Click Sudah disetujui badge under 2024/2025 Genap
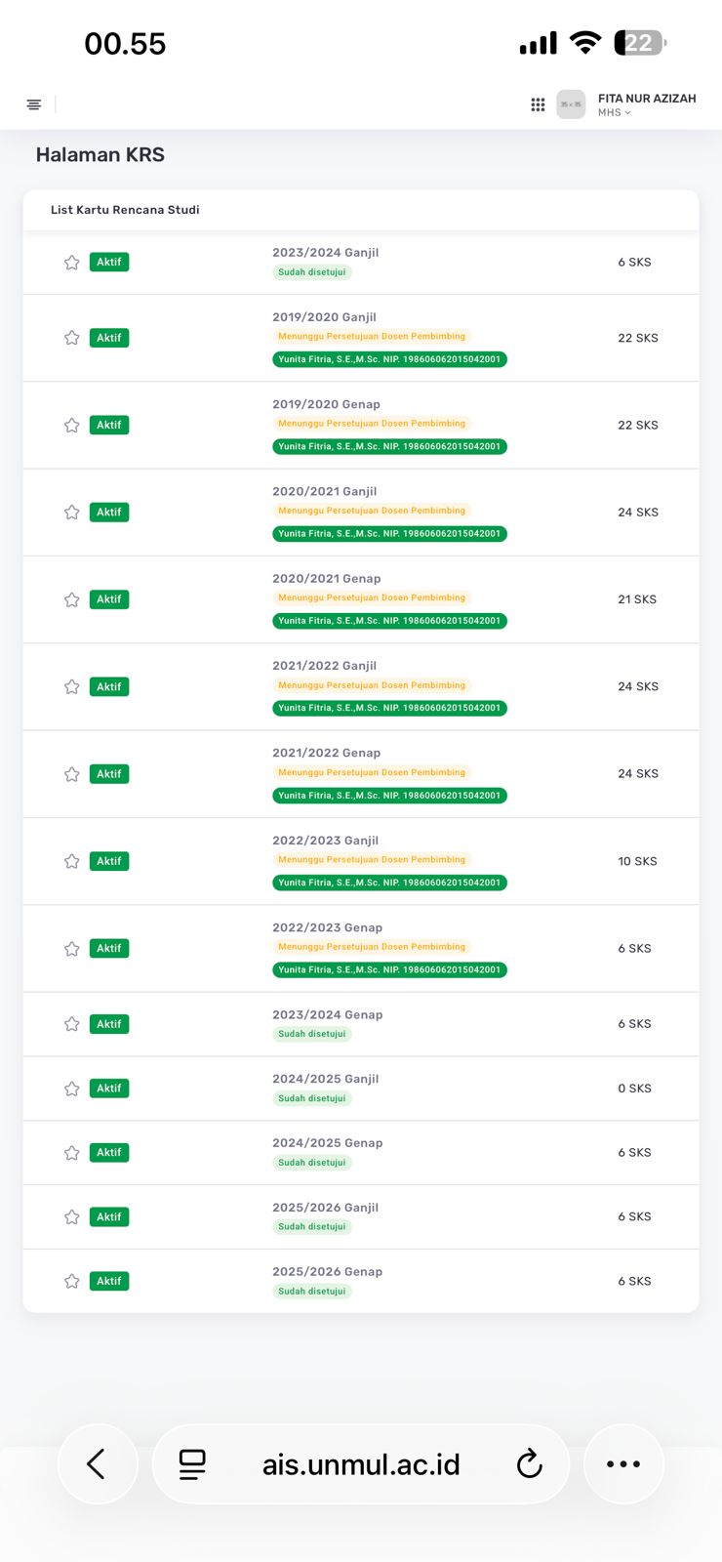The image size is (722, 1562). coord(312,1163)
